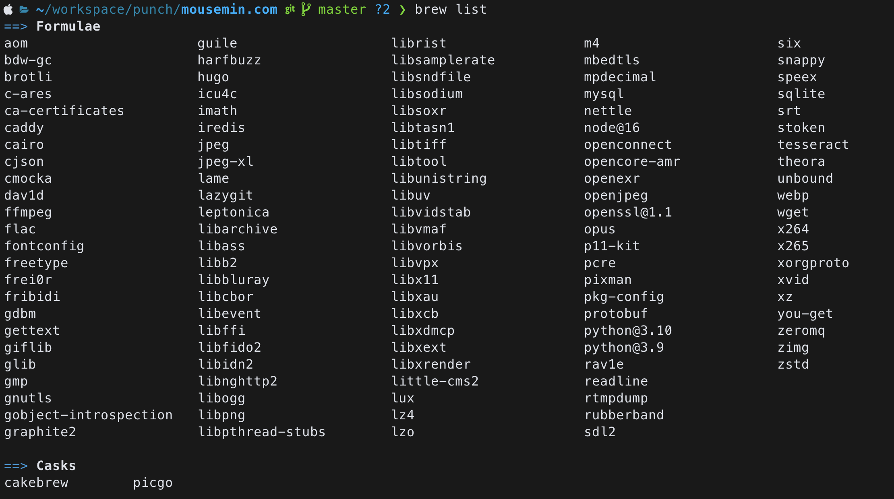Click the arrow before Formulae heading
This screenshot has width=894, height=499.
(16, 27)
